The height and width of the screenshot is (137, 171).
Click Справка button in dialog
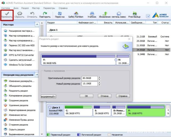click(123, 96)
